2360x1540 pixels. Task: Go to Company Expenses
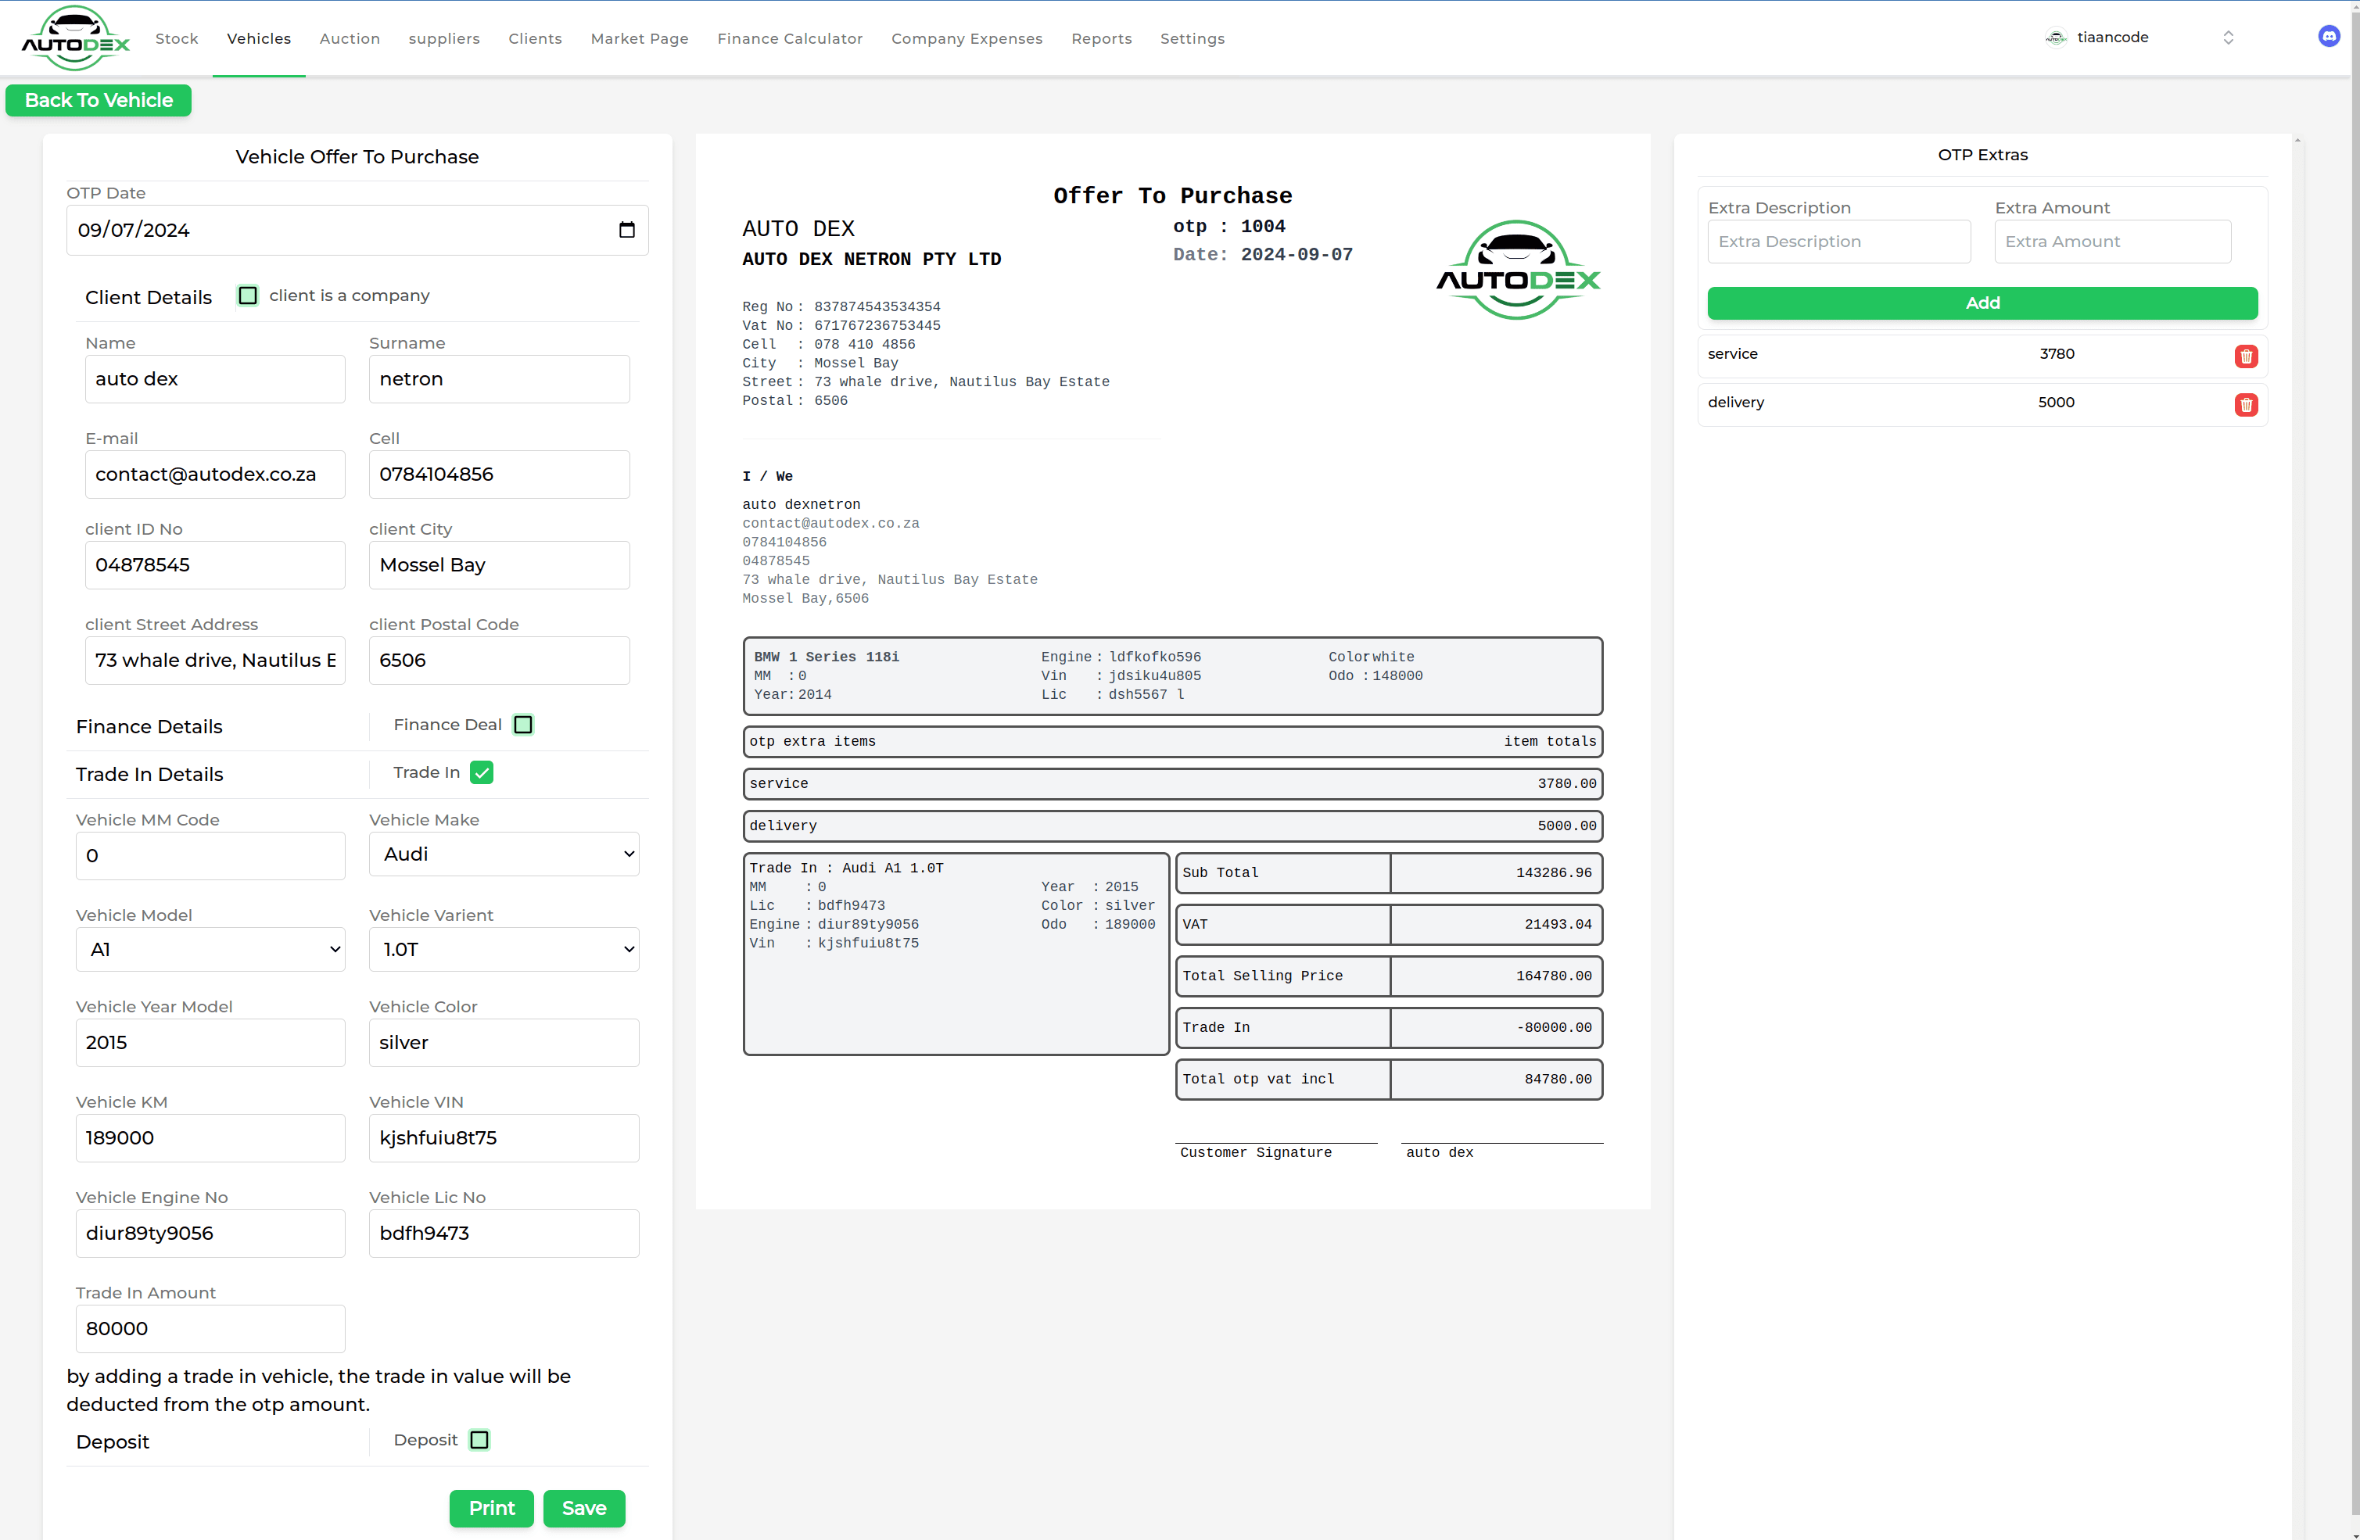pos(967,38)
